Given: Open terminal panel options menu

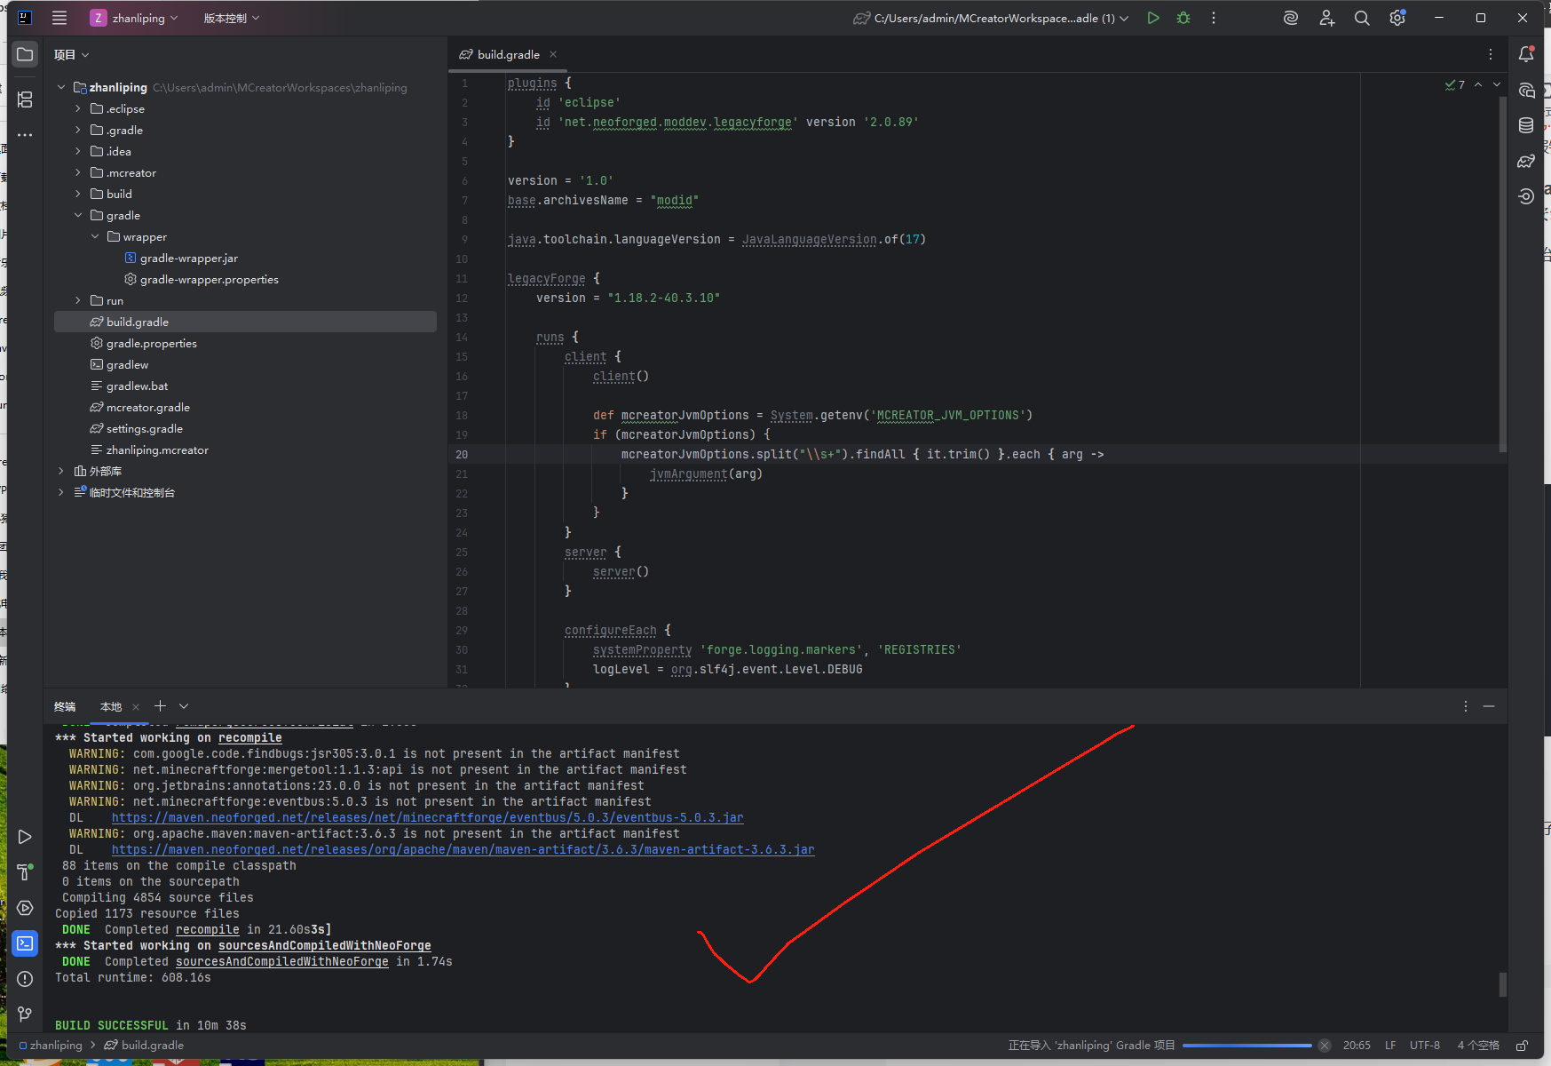Looking at the screenshot, I should (1466, 706).
